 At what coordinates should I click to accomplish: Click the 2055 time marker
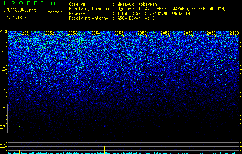[x=119, y=33]
